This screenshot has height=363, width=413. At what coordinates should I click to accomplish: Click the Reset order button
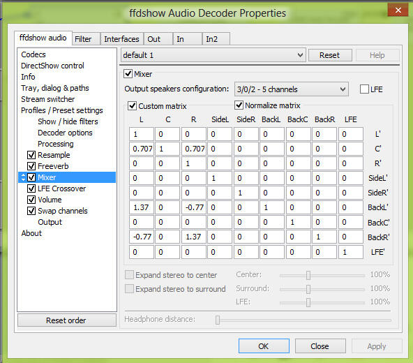[x=66, y=320]
